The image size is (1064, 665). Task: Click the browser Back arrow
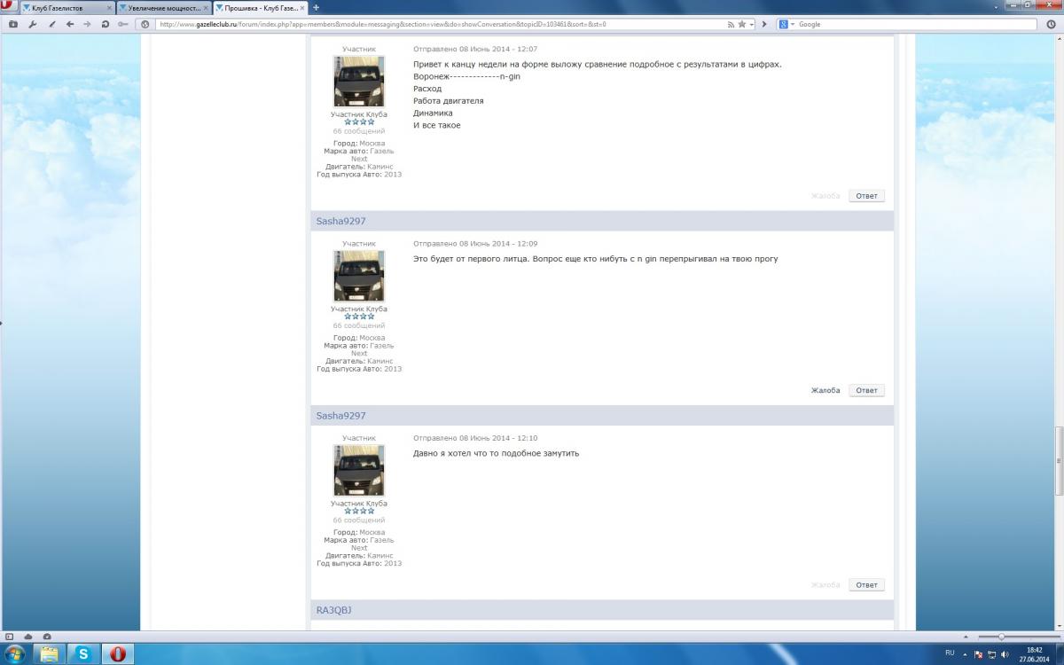(70, 24)
